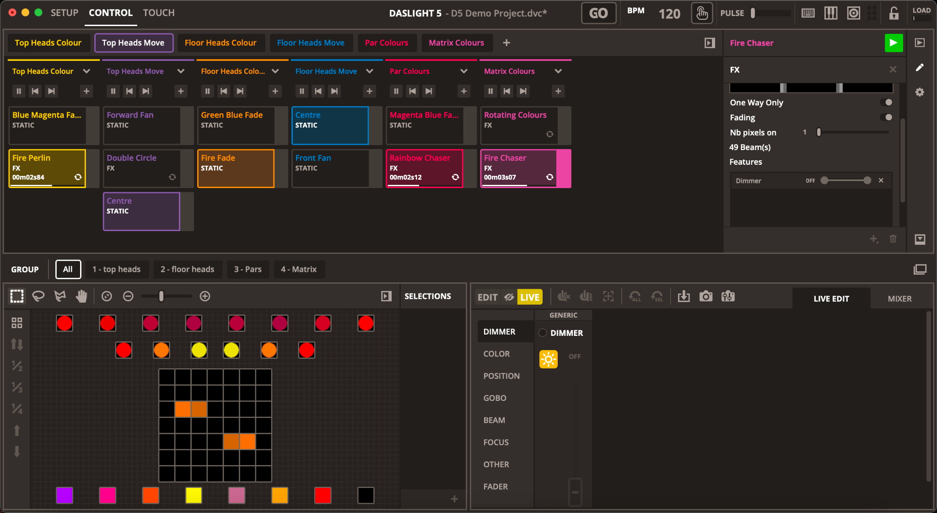Open the pencil edit icon

click(x=920, y=68)
